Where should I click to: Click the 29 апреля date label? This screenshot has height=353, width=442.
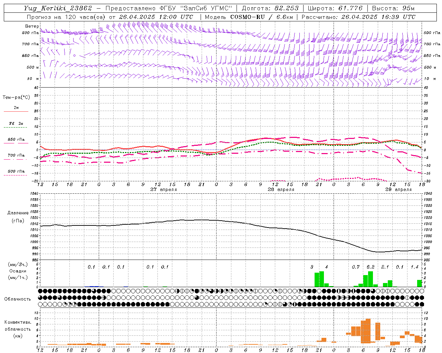point(398,190)
